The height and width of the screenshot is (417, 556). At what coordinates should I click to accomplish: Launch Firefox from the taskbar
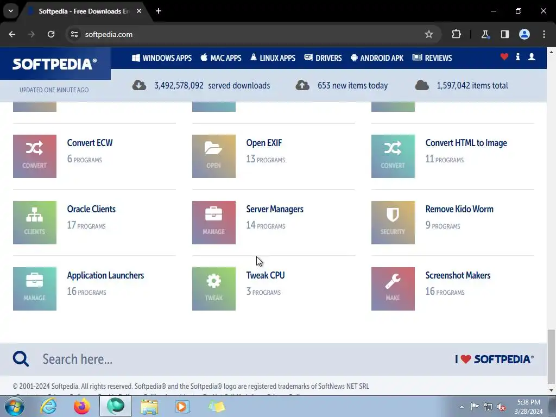(82, 406)
